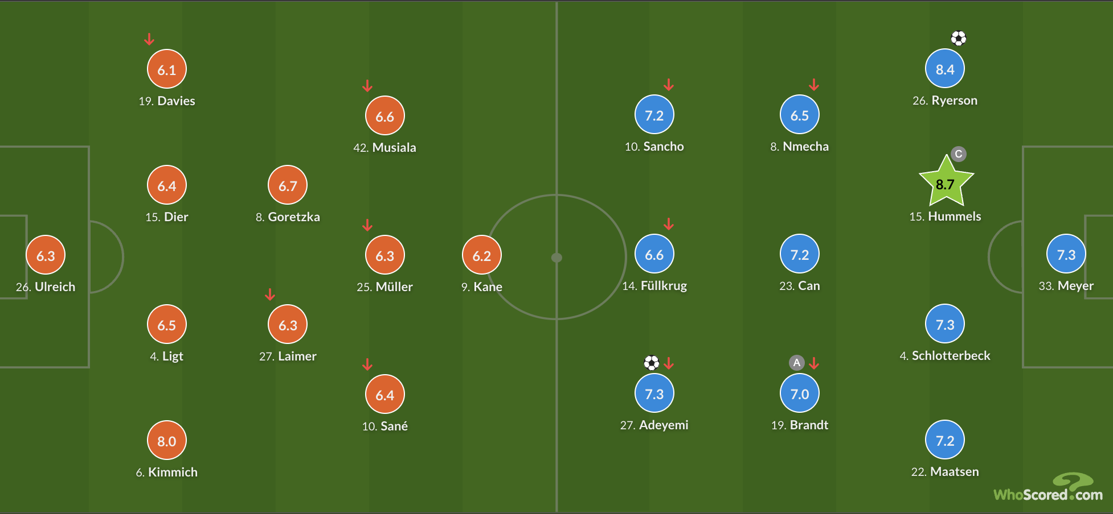Click the red substitution arrow above Davies
The height and width of the screenshot is (514, 1113).
(x=149, y=39)
